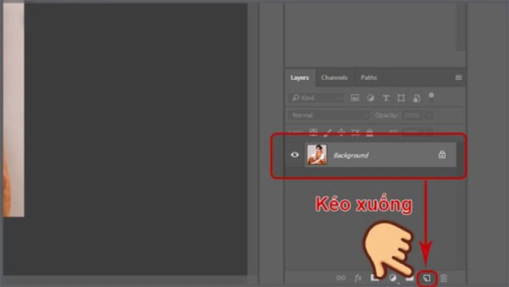Open the Normal blend mode dropdown
This screenshot has height=287, width=509.
329,115
